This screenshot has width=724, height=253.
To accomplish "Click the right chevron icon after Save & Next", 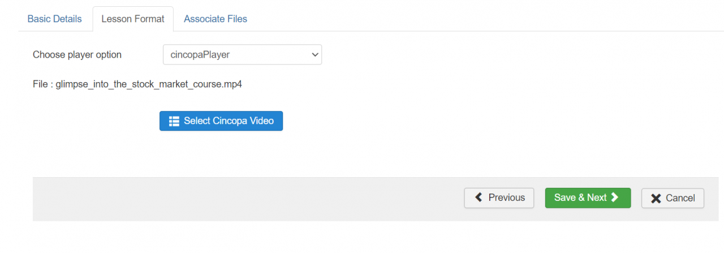I will pos(615,198).
